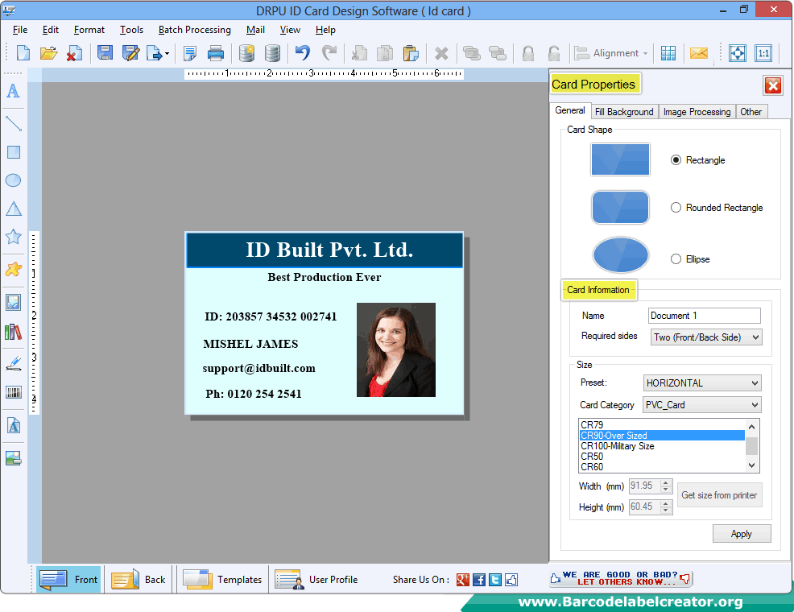This screenshot has height=612, width=794.
Task: Switch to the Fill Background tab
Action: click(x=624, y=112)
